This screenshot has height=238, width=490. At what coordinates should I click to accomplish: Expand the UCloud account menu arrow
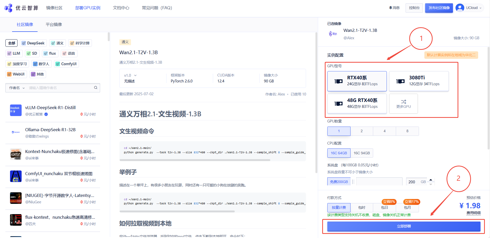tap(480, 8)
